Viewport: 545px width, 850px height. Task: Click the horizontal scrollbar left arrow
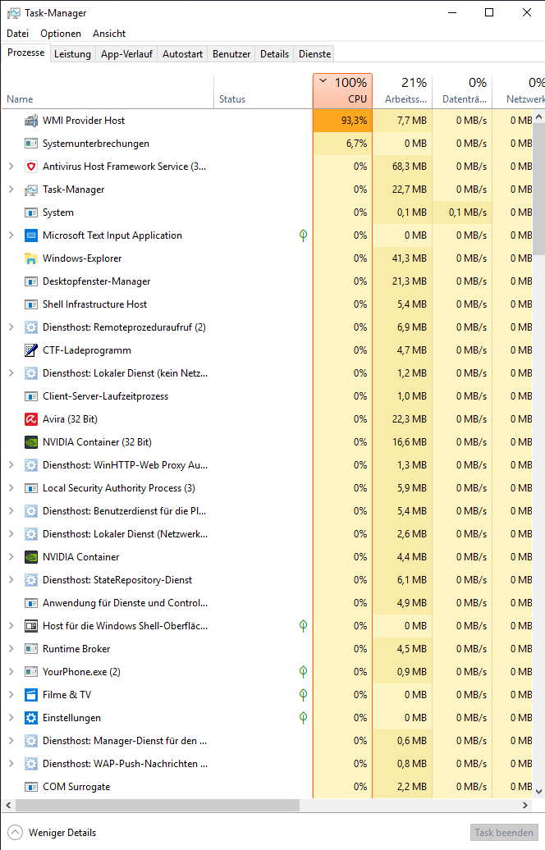click(8, 806)
